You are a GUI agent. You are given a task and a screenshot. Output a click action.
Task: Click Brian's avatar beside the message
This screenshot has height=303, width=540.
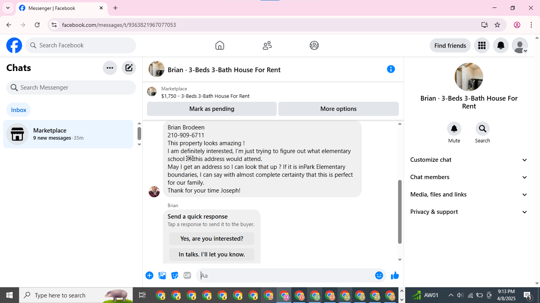[154, 192]
